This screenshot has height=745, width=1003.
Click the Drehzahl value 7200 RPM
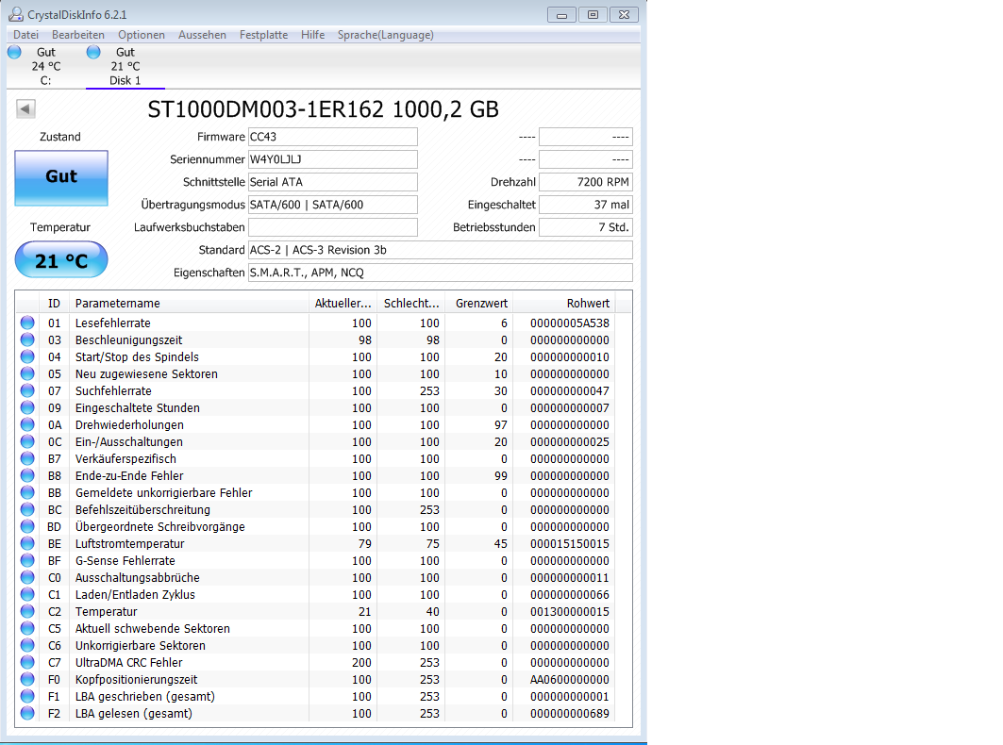[585, 182]
